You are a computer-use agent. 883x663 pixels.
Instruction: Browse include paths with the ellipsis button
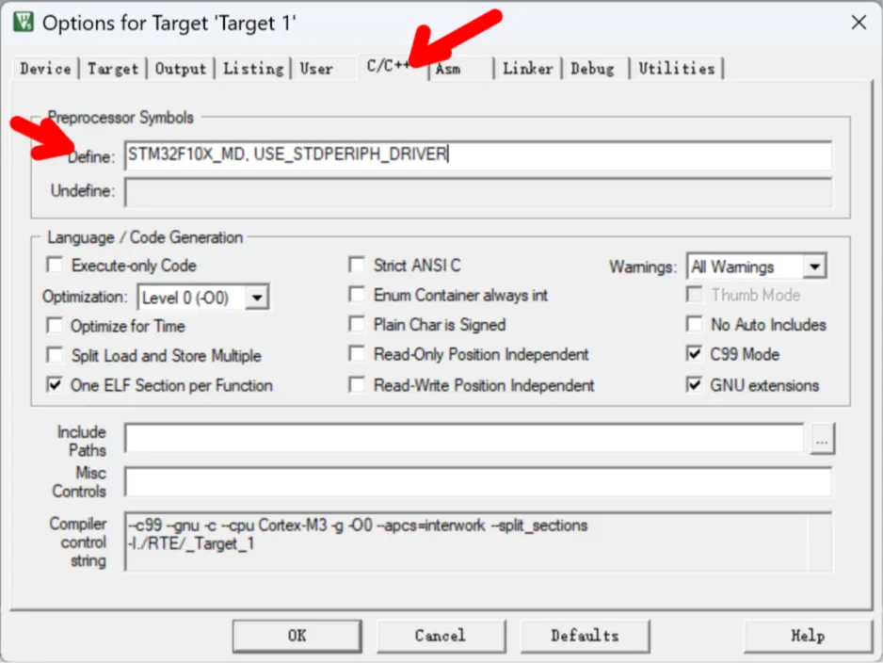click(x=822, y=439)
